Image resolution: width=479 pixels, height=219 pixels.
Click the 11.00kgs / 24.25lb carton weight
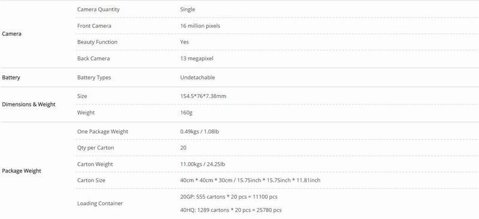pyautogui.click(x=202, y=165)
